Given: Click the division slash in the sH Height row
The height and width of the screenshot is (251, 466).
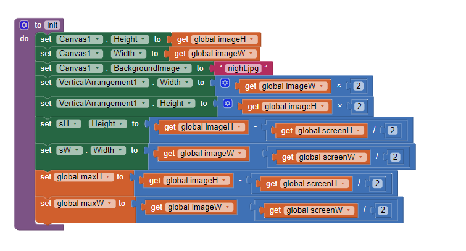Looking at the screenshot, I should point(374,130).
